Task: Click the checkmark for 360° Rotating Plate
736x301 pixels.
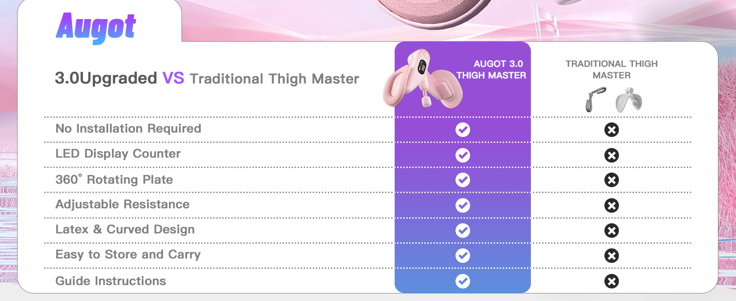Action: (x=463, y=180)
